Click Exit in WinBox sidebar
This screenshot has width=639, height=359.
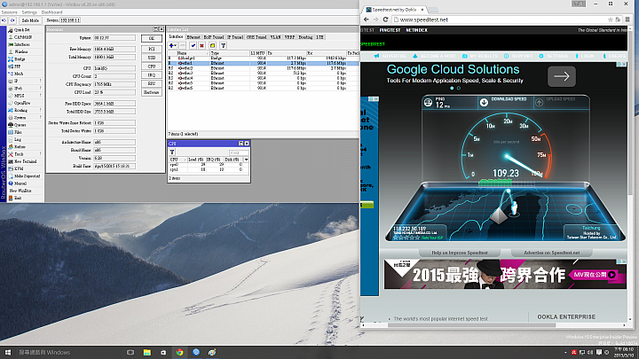[x=18, y=199]
